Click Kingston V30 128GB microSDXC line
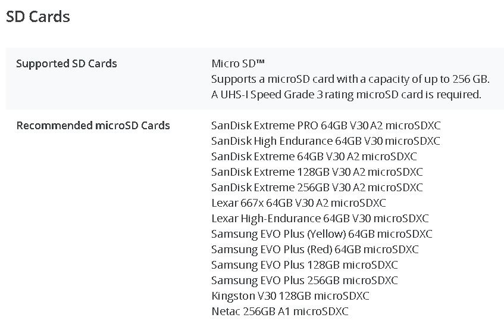Image resolution: width=504 pixels, height=333 pixels. pyautogui.click(x=290, y=295)
